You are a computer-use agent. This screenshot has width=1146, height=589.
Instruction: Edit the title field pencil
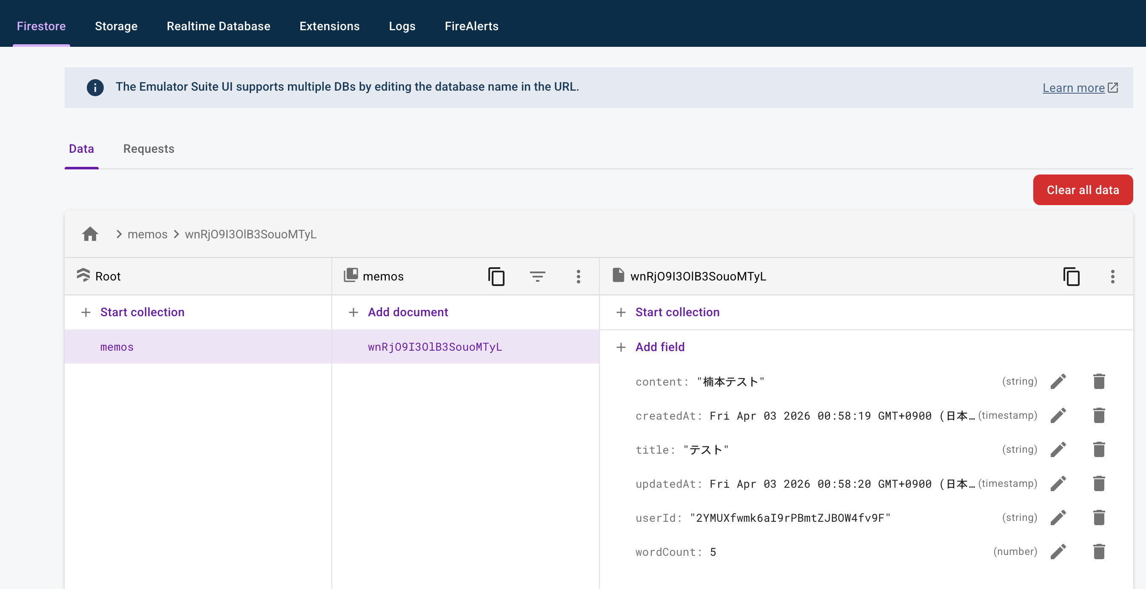(x=1058, y=450)
